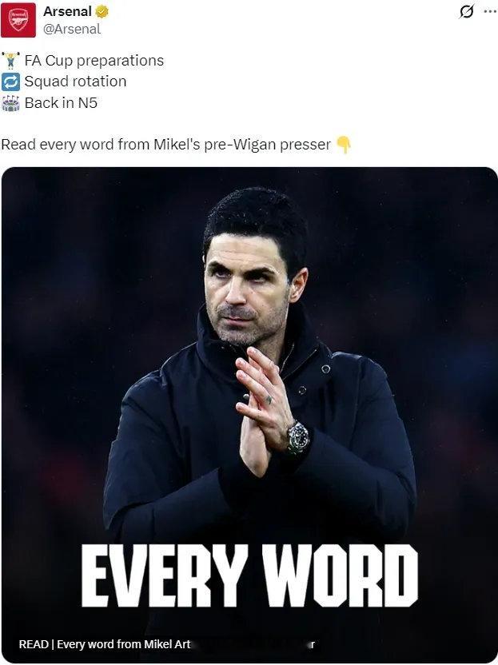Click the blue repeat-arrows emoji by Squad rotation
This screenshot has width=498, height=665.
(x=10, y=82)
